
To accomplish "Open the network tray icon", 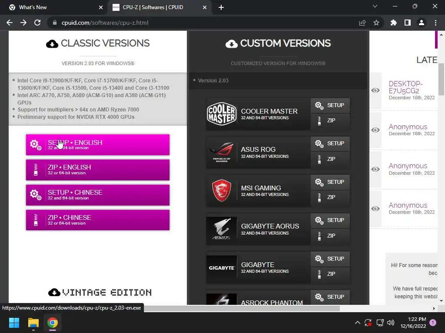I will point(380,323).
